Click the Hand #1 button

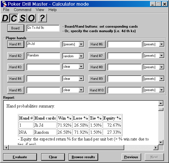(16, 44)
